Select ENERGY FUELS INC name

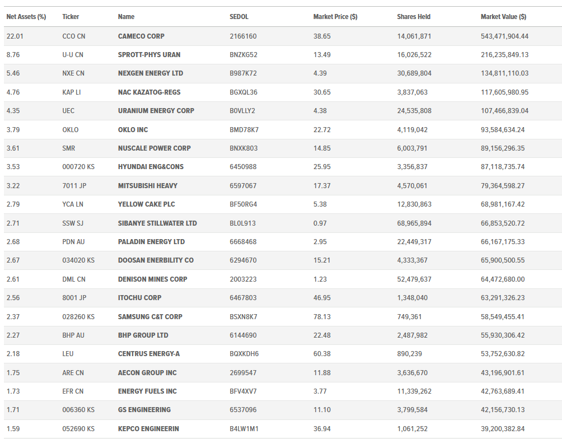[x=147, y=391]
